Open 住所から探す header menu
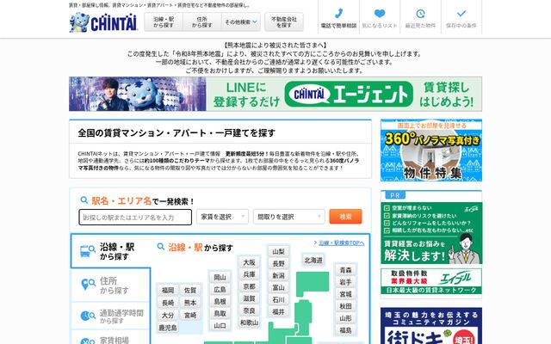The width and height of the screenshot is (551, 344). point(202,22)
